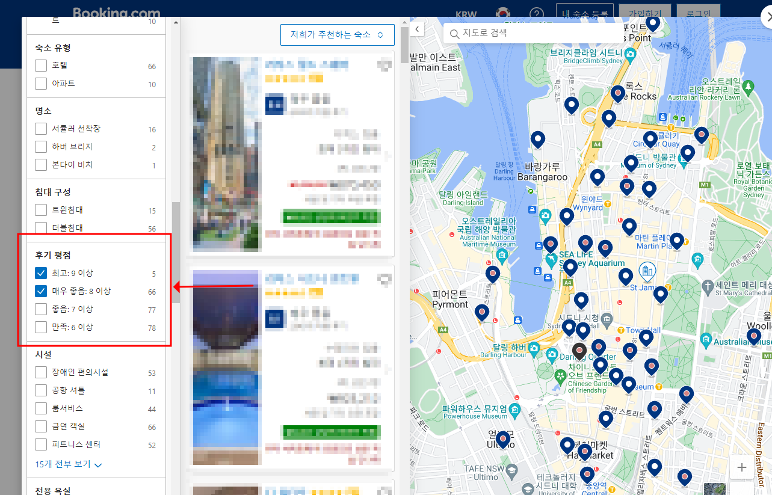Click the satellite view thumbnail on map

coord(715,488)
